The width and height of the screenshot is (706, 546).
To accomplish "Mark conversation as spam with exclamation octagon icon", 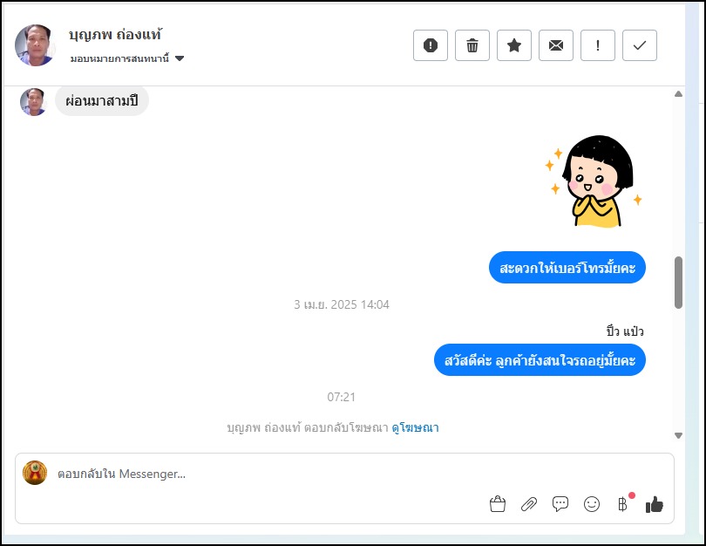I will click(x=431, y=45).
